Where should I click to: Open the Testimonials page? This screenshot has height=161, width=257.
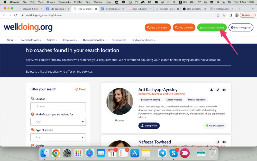(x=119, y=40)
